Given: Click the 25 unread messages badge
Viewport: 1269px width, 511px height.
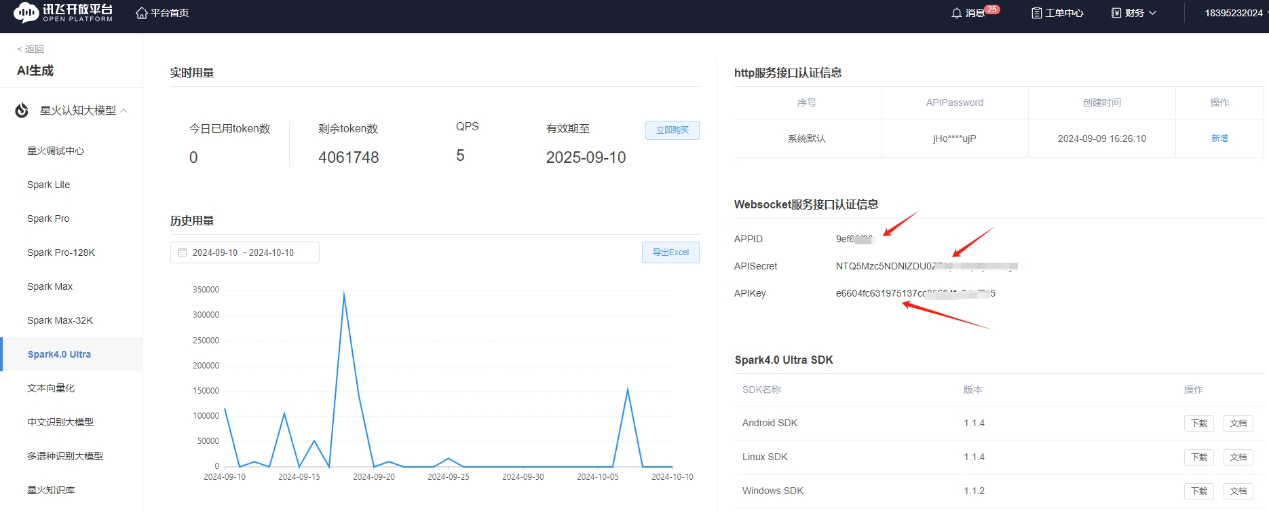Looking at the screenshot, I should [x=992, y=10].
